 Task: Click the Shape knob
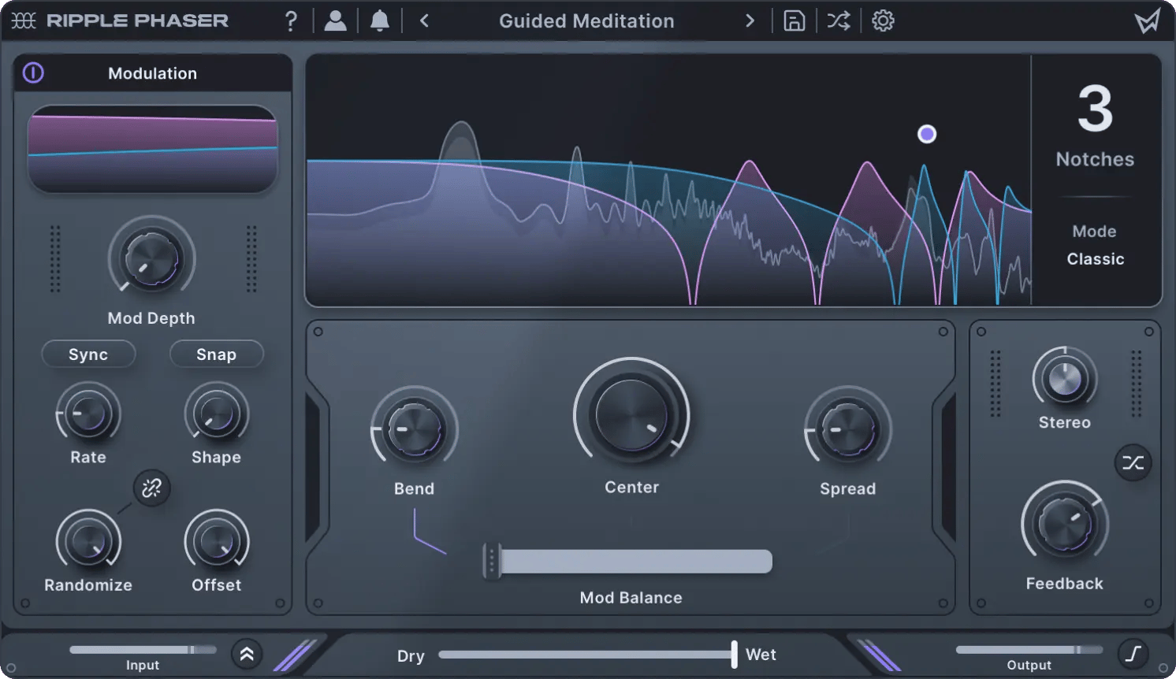click(216, 414)
